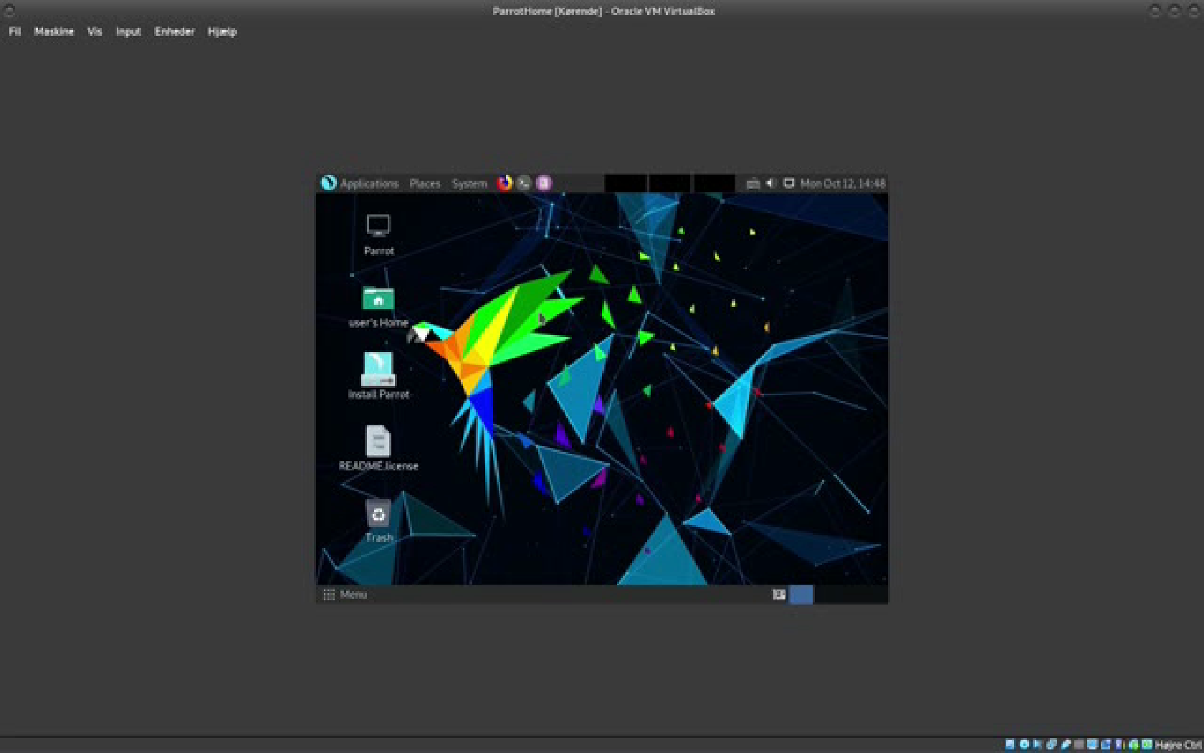Select the README.license file icon
This screenshot has width=1204, height=753.
click(378, 448)
